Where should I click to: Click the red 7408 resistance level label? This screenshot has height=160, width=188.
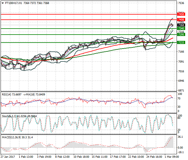tap(181, 20)
